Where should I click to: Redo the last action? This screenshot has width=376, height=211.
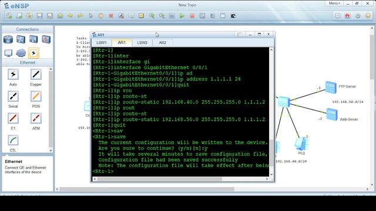pyautogui.click(x=80, y=16)
